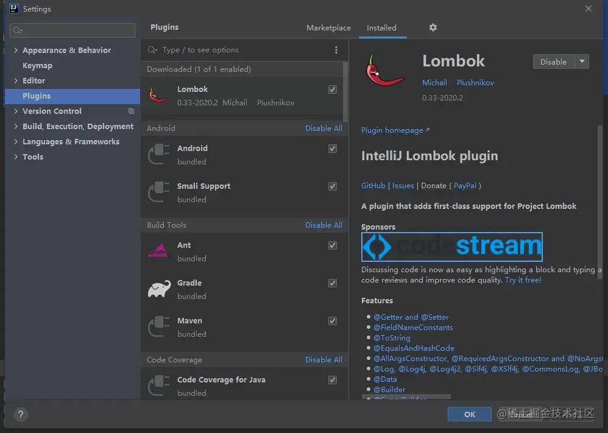The height and width of the screenshot is (433, 608).
Task: Select Keymap in settings tree
Action: click(x=37, y=66)
